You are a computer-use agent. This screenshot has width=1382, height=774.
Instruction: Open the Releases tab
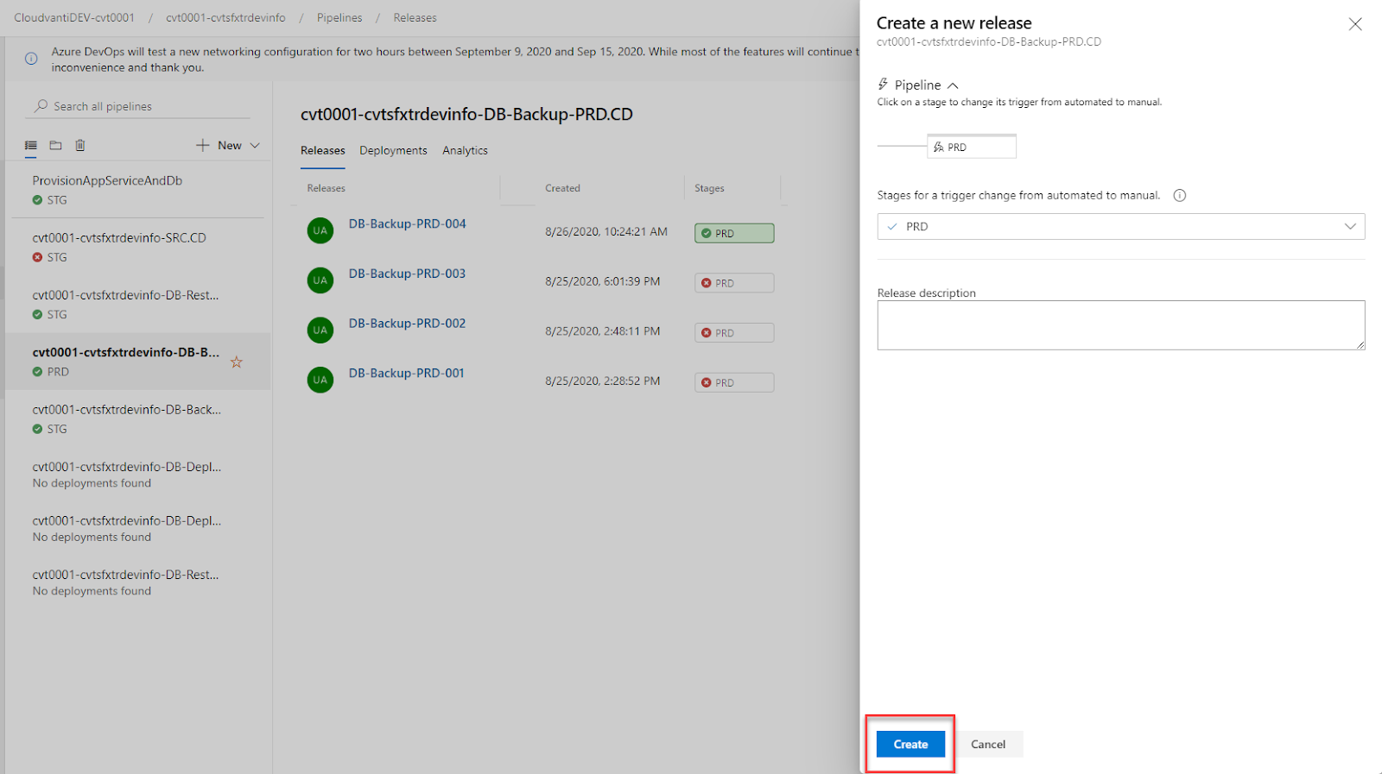coord(323,150)
